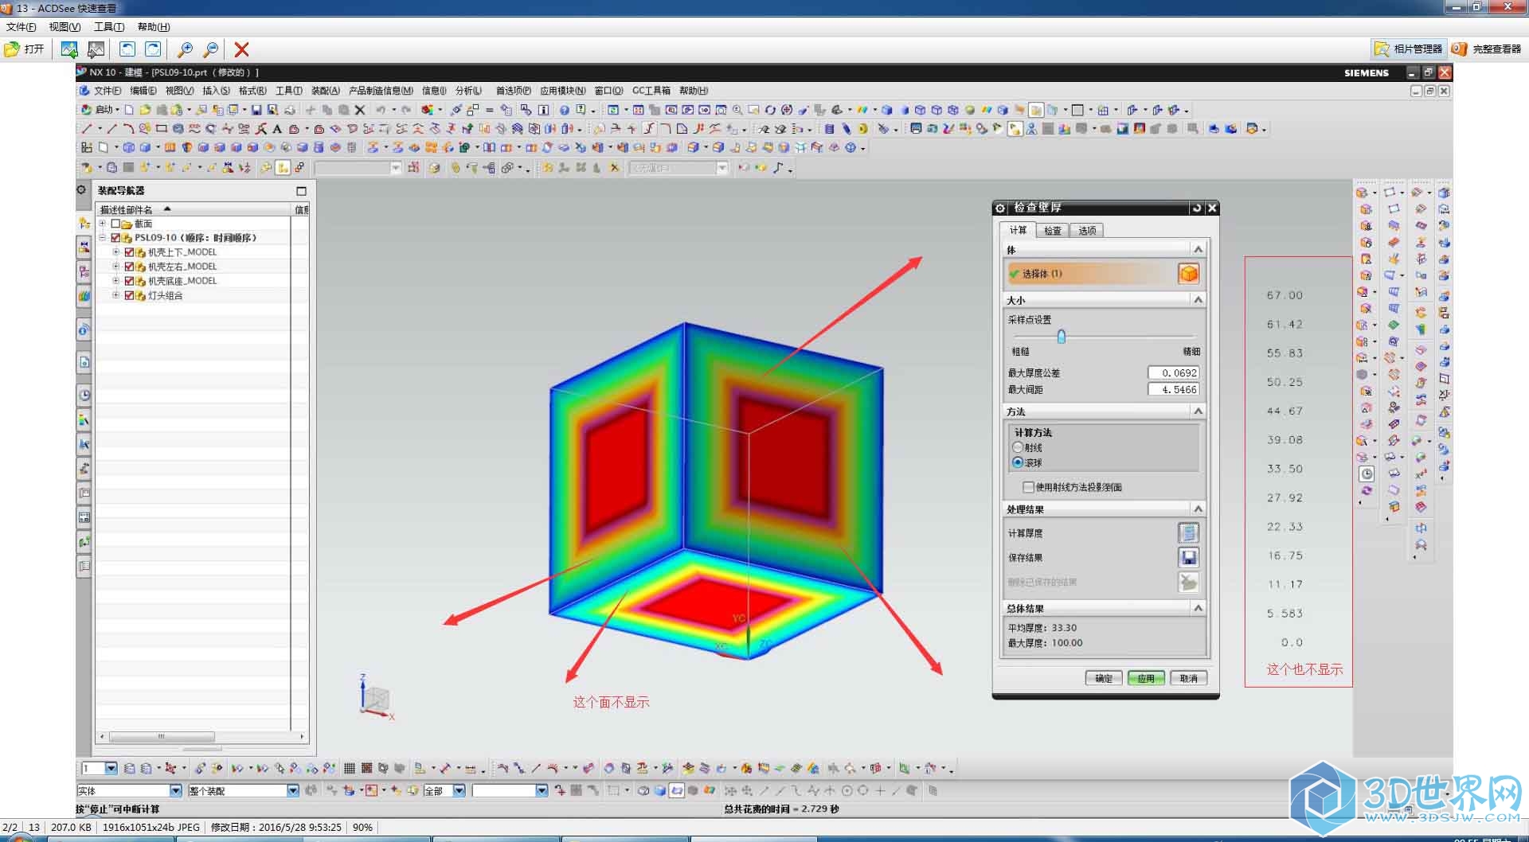Click 描述性部件名 column header
The width and height of the screenshot is (1529, 842).
pos(194,209)
